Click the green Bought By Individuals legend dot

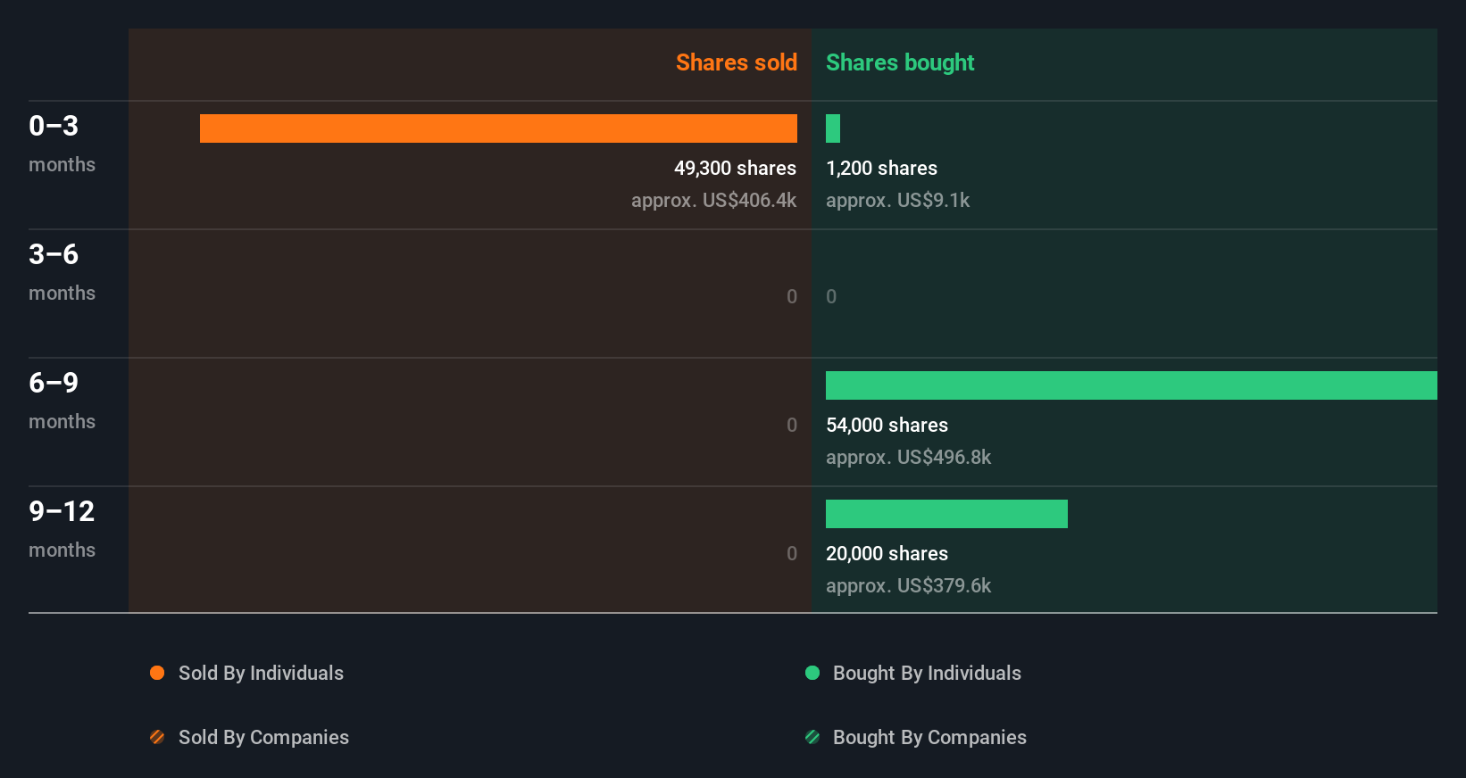[812, 673]
